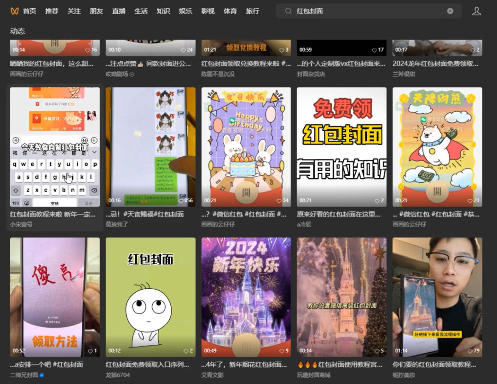
Task: Like the video showing 79 likes
Action: pyautogui.click(x=470, y=351)
